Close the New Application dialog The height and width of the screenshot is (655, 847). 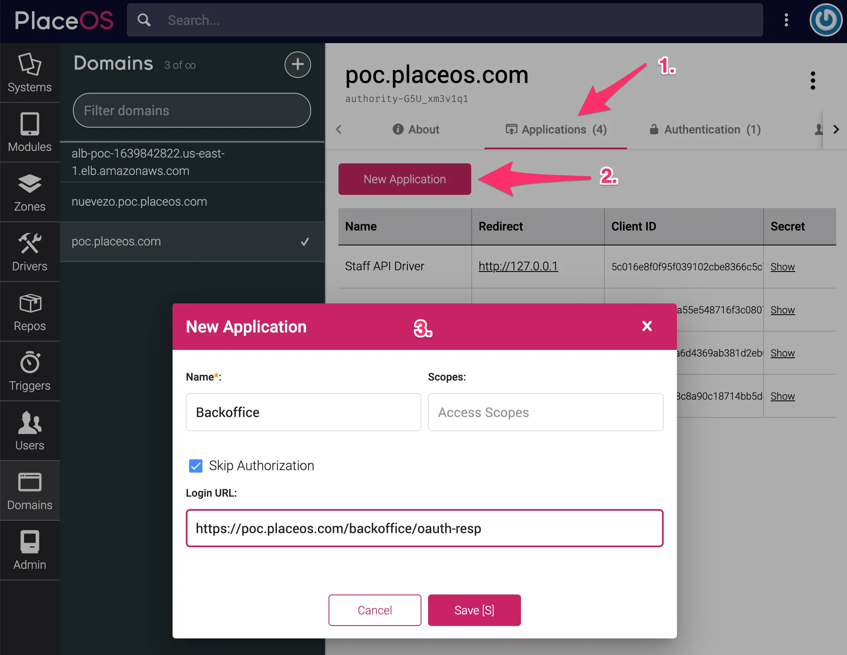coord(647,326)
